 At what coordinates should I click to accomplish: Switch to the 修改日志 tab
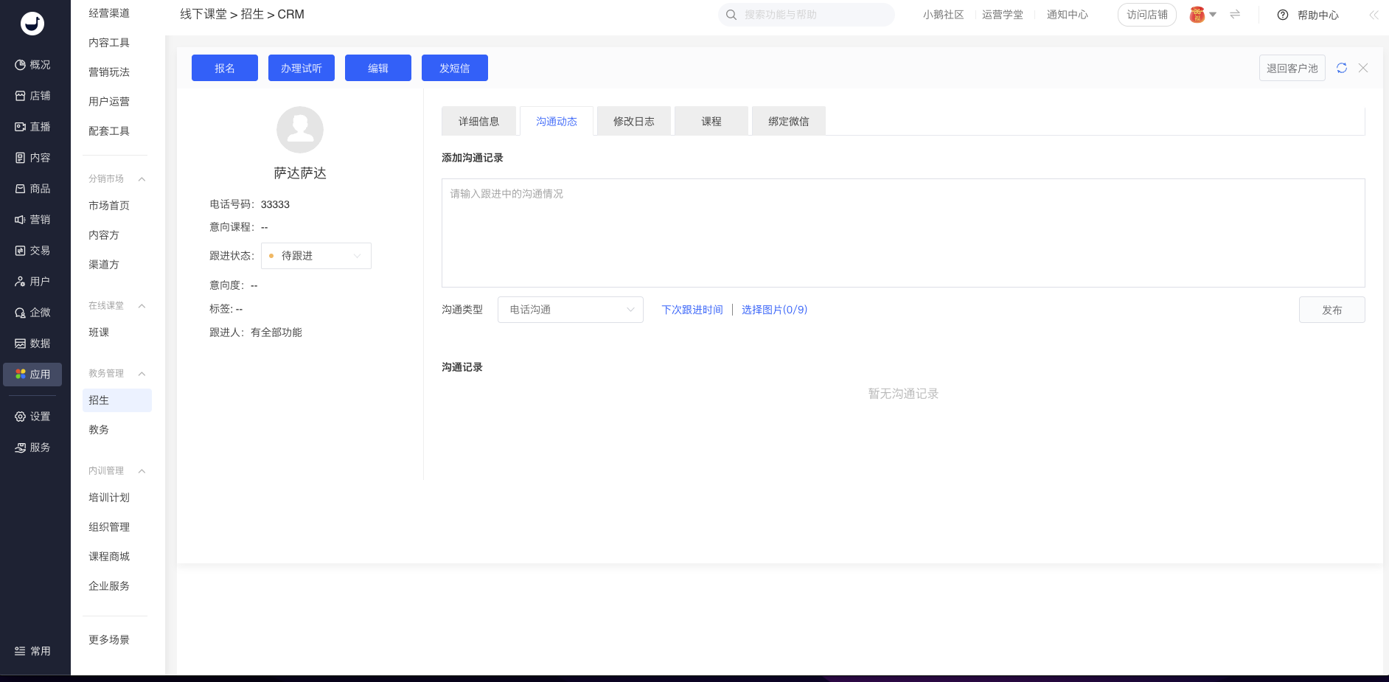[633, 122]
